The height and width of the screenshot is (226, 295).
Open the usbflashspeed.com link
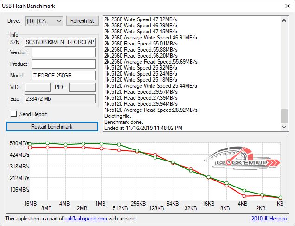(x=86, y=219)
